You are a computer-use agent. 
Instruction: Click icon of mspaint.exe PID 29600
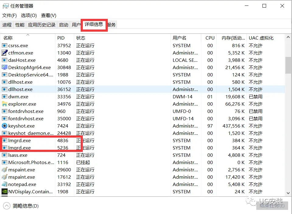click(x=5, y=170)
